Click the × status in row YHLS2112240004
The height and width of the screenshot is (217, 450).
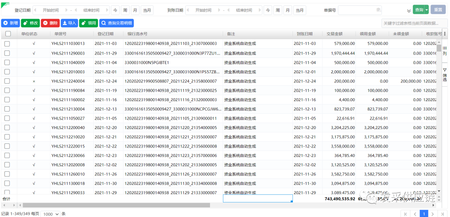pyautogui.click(x=34, y=81)
